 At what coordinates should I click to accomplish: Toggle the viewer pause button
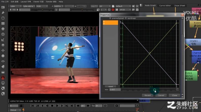click(117, 10)
